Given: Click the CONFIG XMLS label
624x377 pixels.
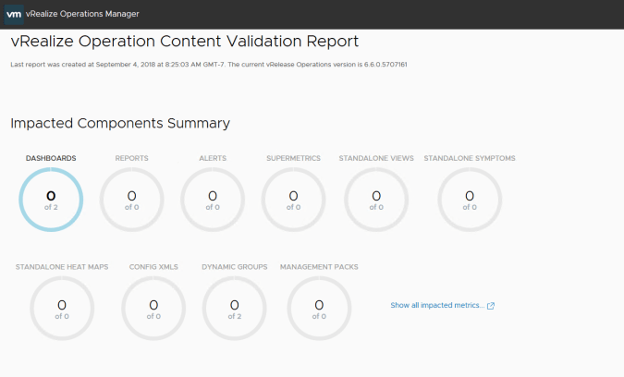Looking at the screenshot, I should [153, 267].
